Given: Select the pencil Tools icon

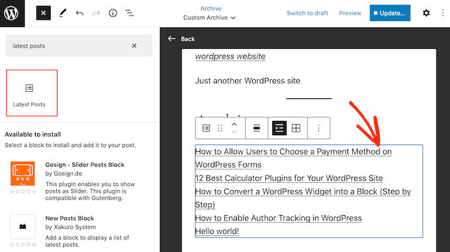Looking at the screenshot, I should (x=63, y=13).
